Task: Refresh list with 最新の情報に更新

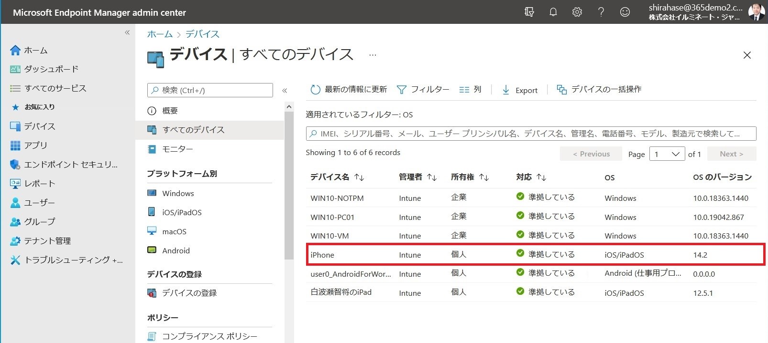Action: pyautogui.click(x=349, y=90)
